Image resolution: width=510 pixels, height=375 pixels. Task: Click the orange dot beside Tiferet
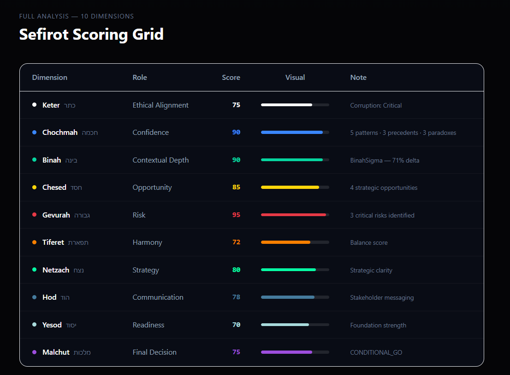coord(34,242)
